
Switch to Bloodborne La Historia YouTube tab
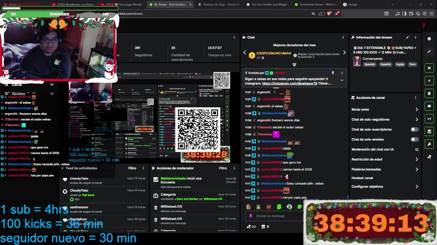tap(73, 4)
